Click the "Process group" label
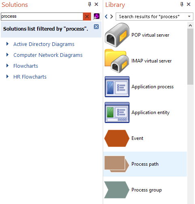Image resolution: width=195 pixels, height=204 pixels. 146,190
